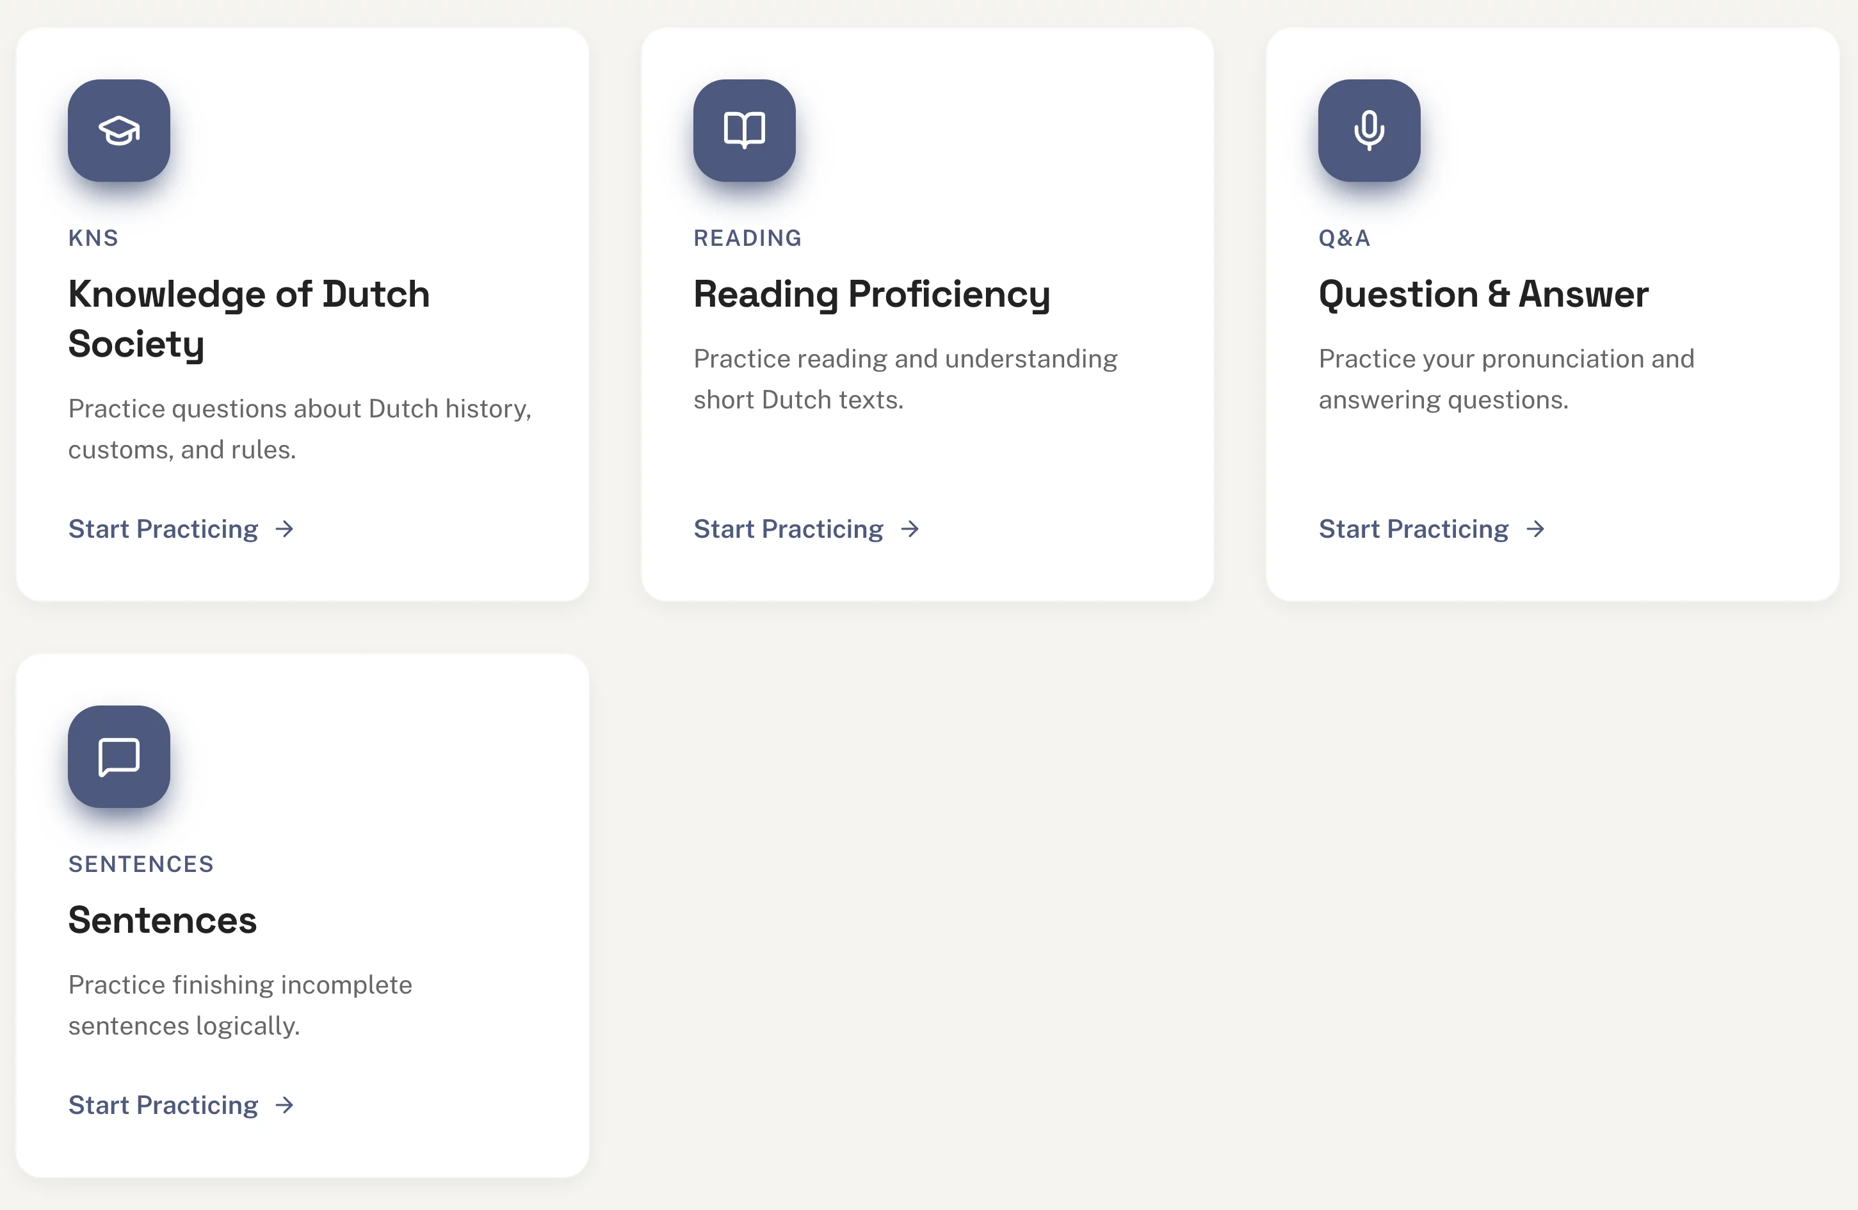The width and height of the screenshot is (1858, 1210).
Task: Select the Reading Proficiency title
Action: point(871,294)
